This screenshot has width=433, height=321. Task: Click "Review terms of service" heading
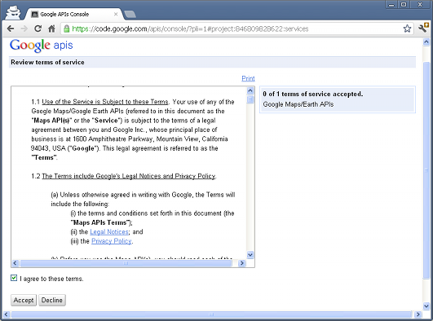point(47,62)
